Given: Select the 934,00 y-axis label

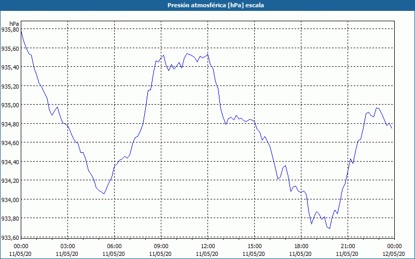Looking at the screenshot, I should (x=10, y=199).
